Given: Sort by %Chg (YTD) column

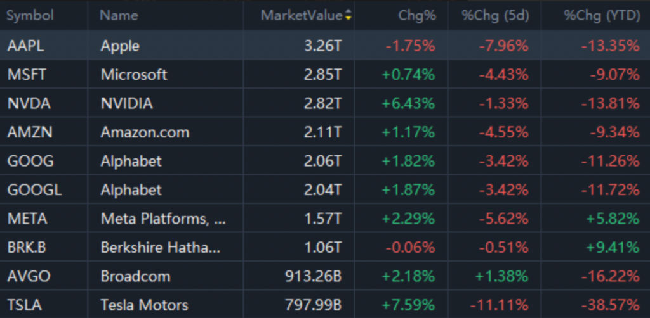Looking at the screenshot, I should pyautogui.click(x=602, y=16).
